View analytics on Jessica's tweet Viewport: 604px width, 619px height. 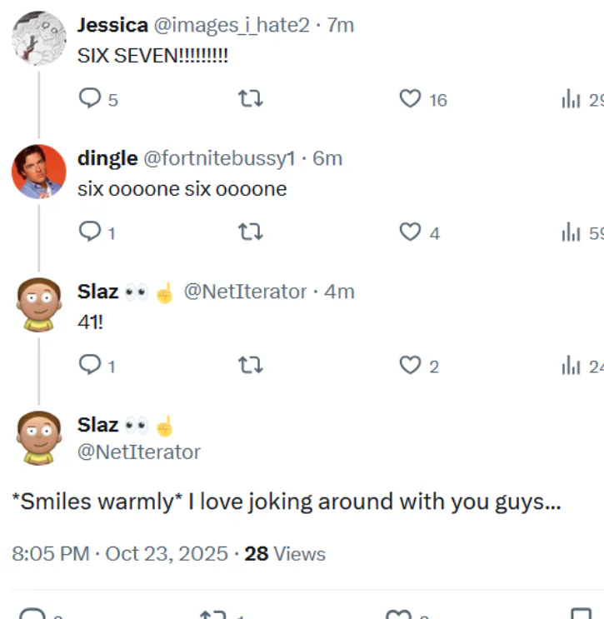click(572, 100)
